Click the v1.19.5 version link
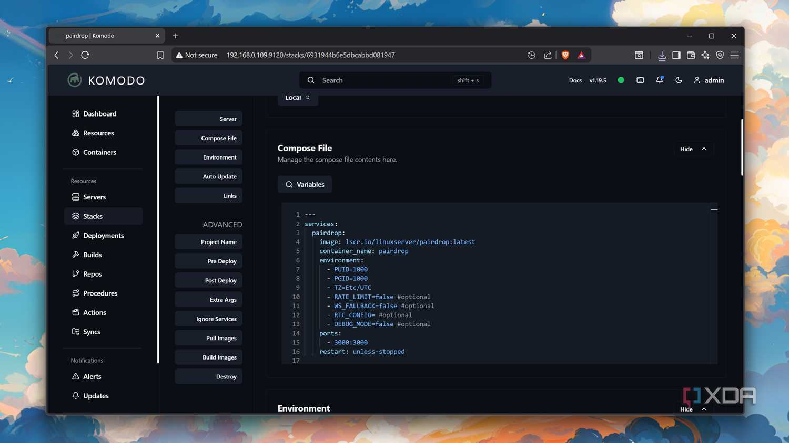The width and height of the screenshot is (789, 443). [598, 80]
